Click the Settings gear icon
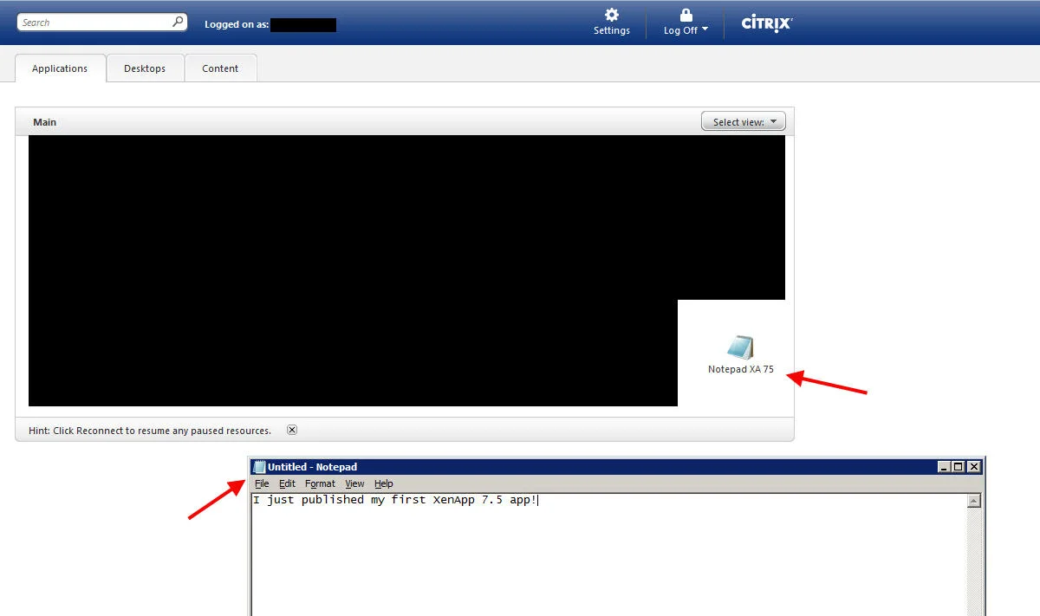1040x616 pixels. coord(612,15)
